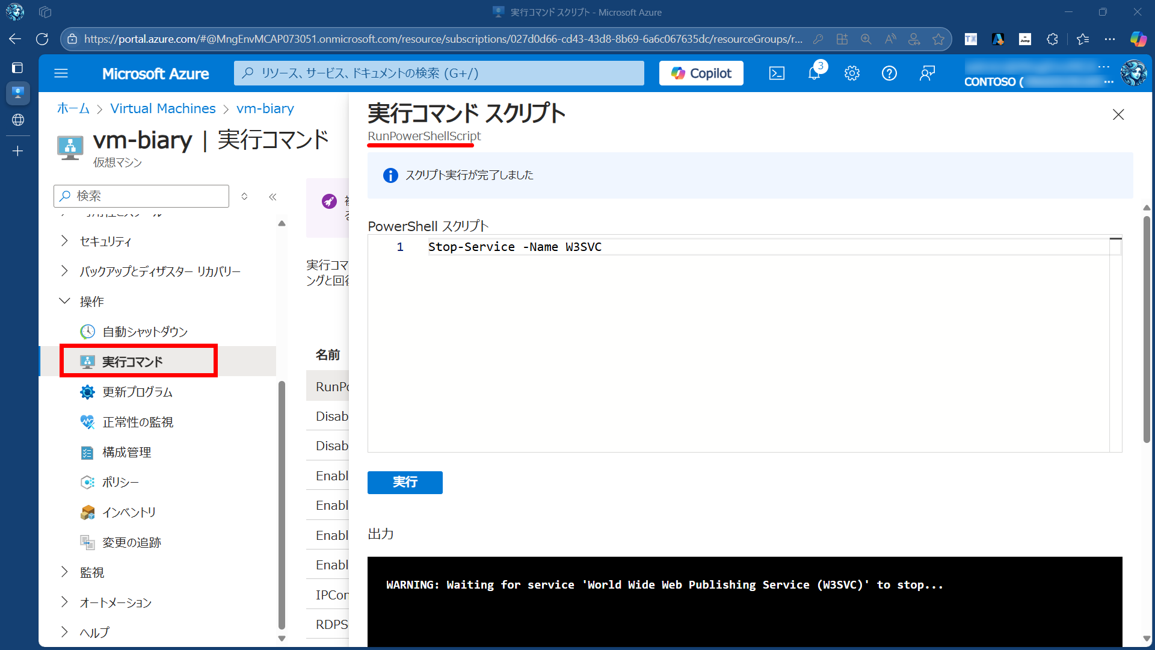Click the 自動シャットダウン clock icon
The image size is (1155, 650).
coord(88,332)
